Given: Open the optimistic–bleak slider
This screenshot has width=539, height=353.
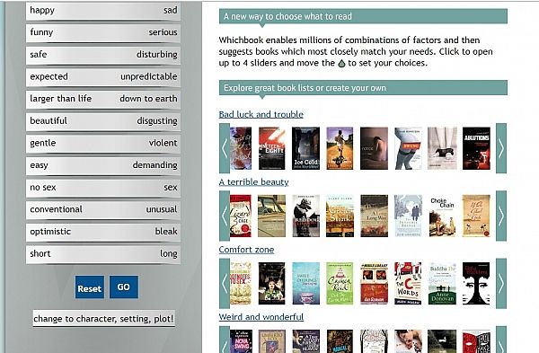Looking at the screenshot, I should [103, 232].
